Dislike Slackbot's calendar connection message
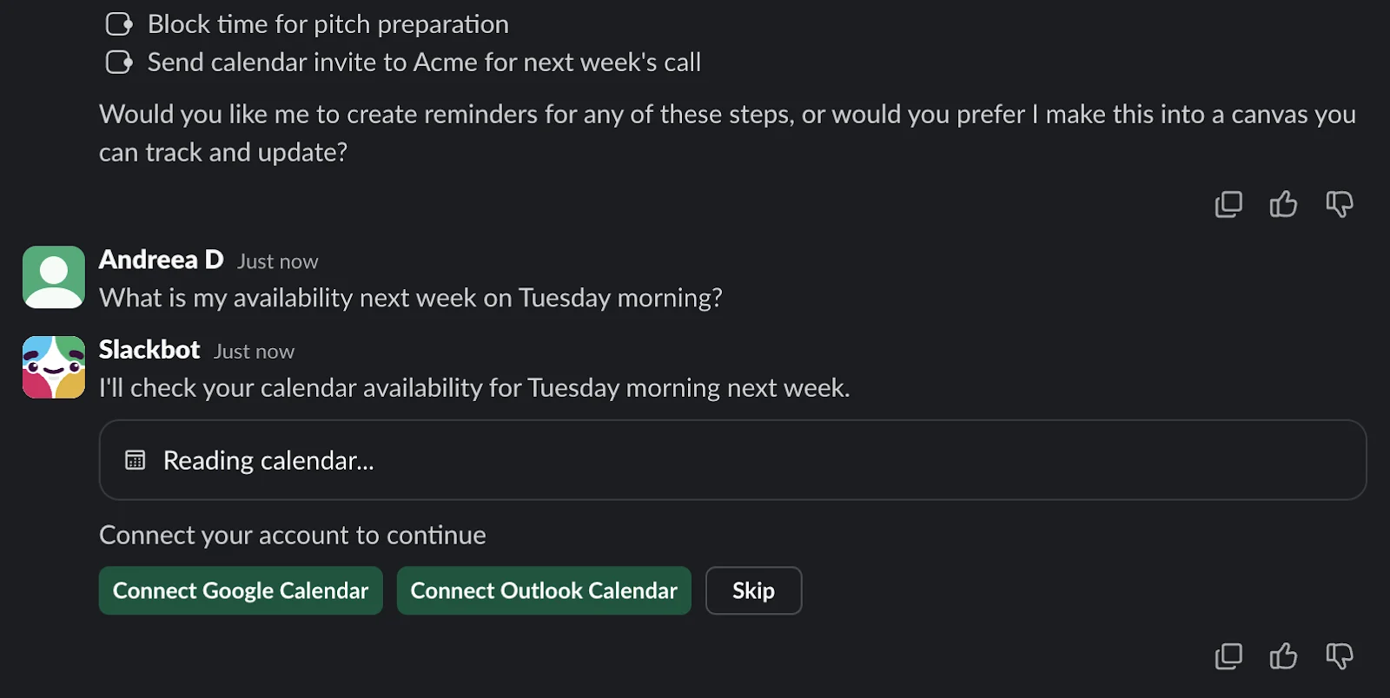 pyautogui.click(x=1339, y=656)
